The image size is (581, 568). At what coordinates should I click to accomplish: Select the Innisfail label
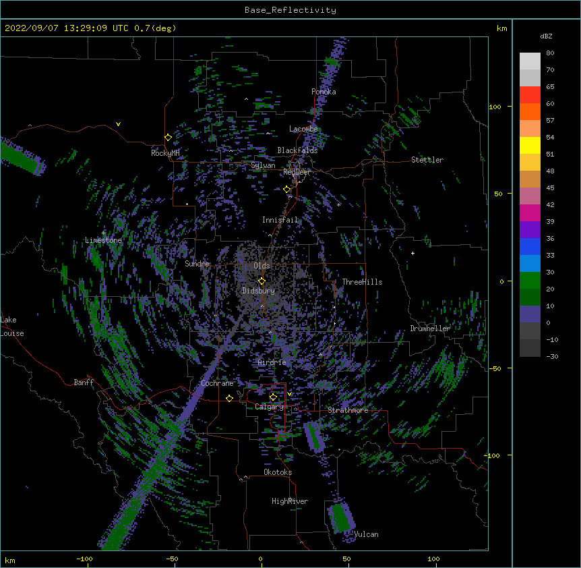(280, 220)
